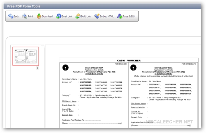Go back using the Back label
The image size is (206, 133).
tap(16, 16)
